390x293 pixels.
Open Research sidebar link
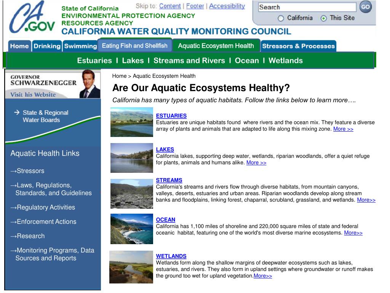point(27,236)
